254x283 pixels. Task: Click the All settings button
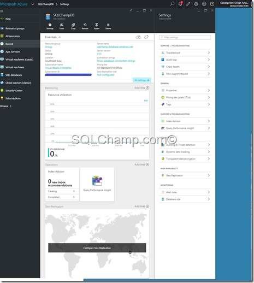click(x=141, y=80)
